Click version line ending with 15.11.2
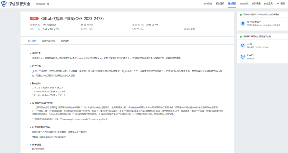288x153 pixels. click(x=49, y=95)
